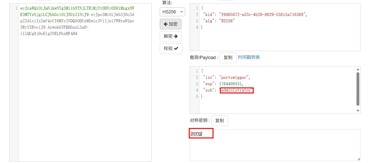Image resolution: width=374 pixels, height=163 pixels.
Task: Open the 时间戳转换 timestamp conversion link
Action: coord(249,57)
